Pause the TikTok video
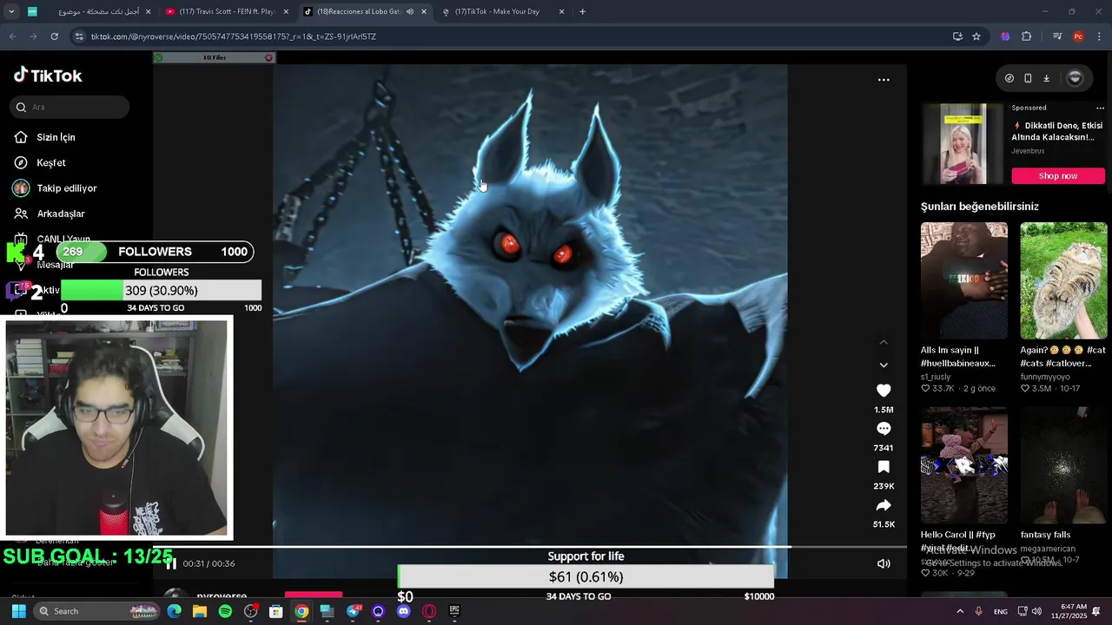 (x=171, y=563)
